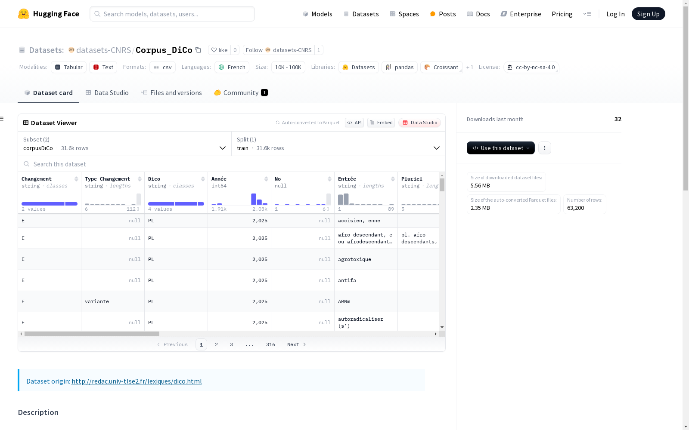Select the pandas library tag

400,67
